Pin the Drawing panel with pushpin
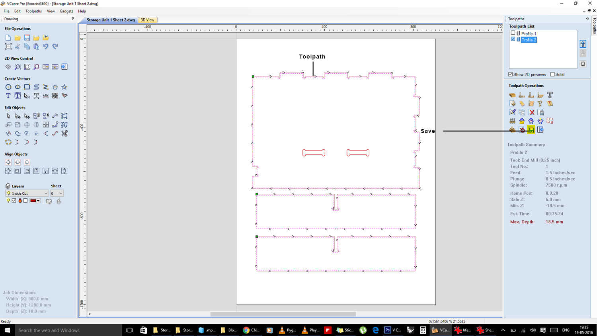The height and width of the screenshot is (336, 597). [x=72, y=19]
